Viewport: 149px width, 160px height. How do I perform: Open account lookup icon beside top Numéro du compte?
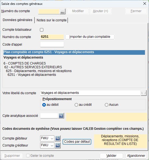(63, 11)
